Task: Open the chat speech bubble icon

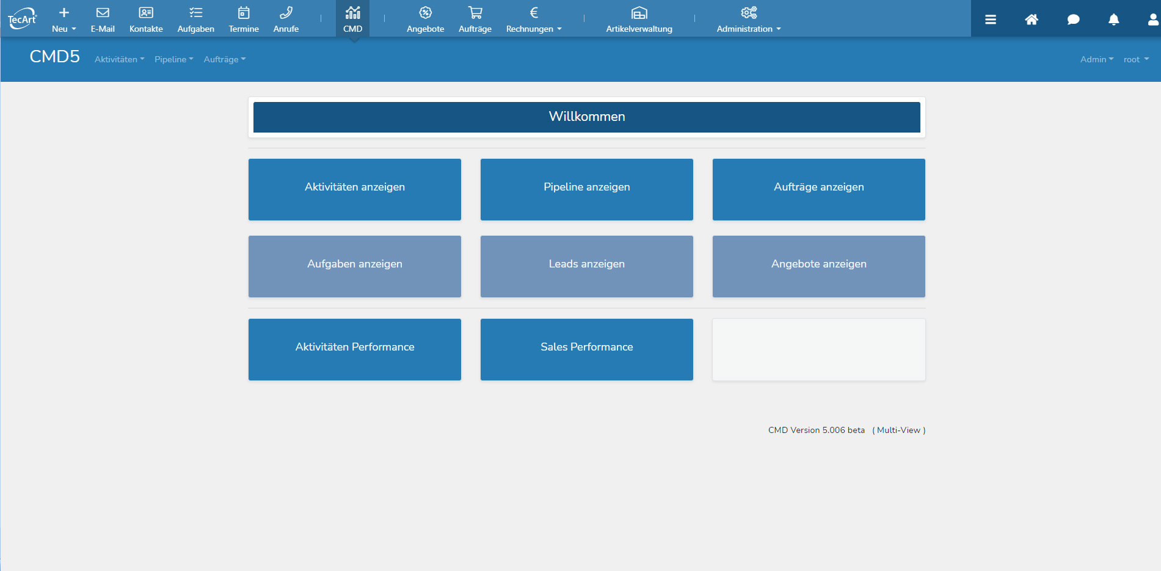Action: (x=1073, y=20)
